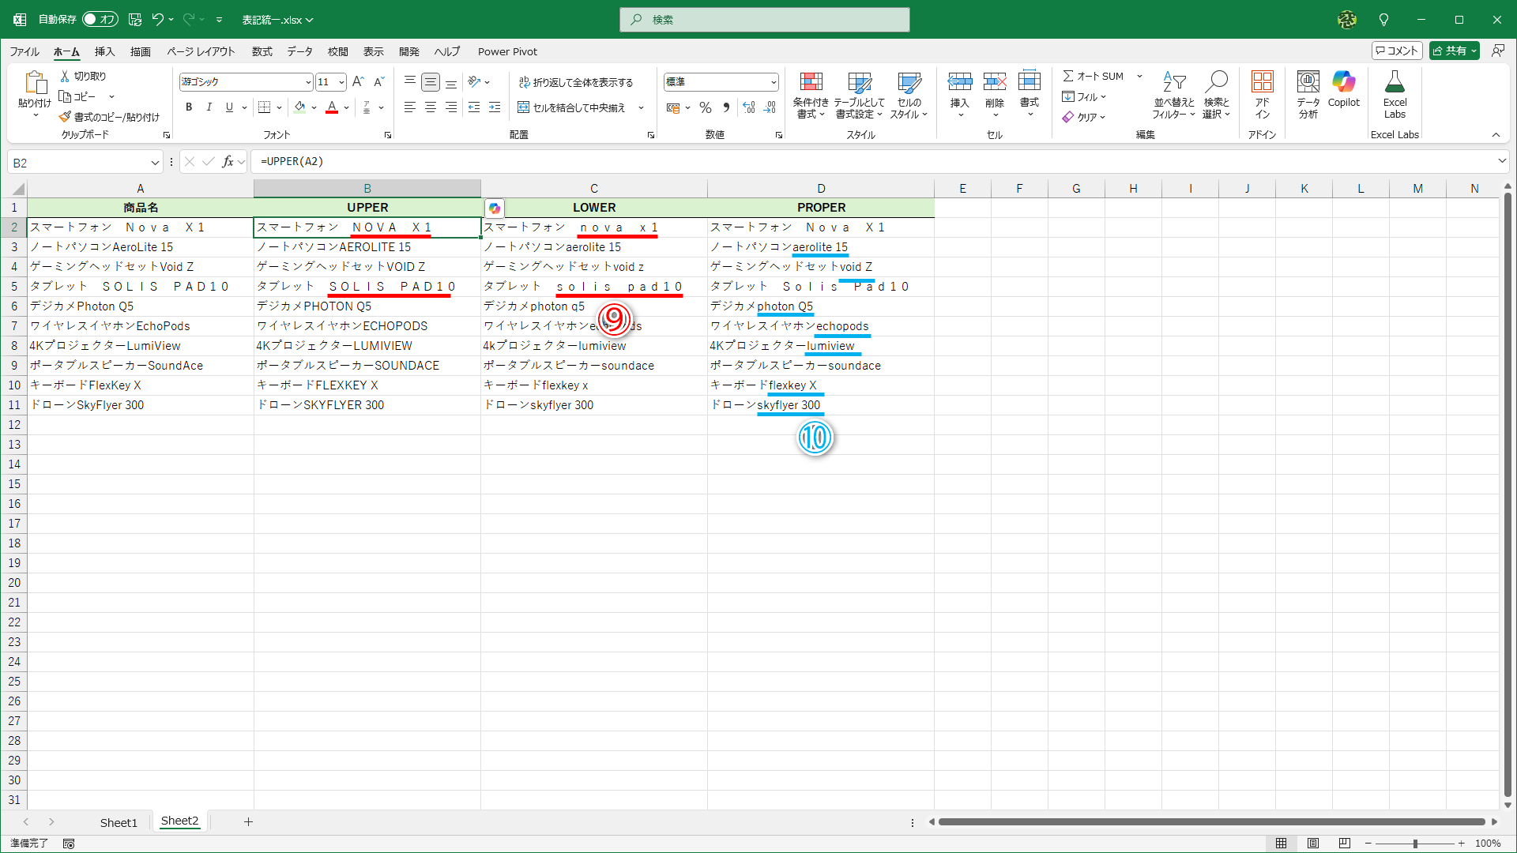Open the Name Box dropdown arrow
Image resolution: width=1517 pixels, height=853 pixels.
coord(155,163)
